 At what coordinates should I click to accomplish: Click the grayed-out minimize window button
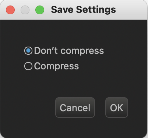coord(25,10)
